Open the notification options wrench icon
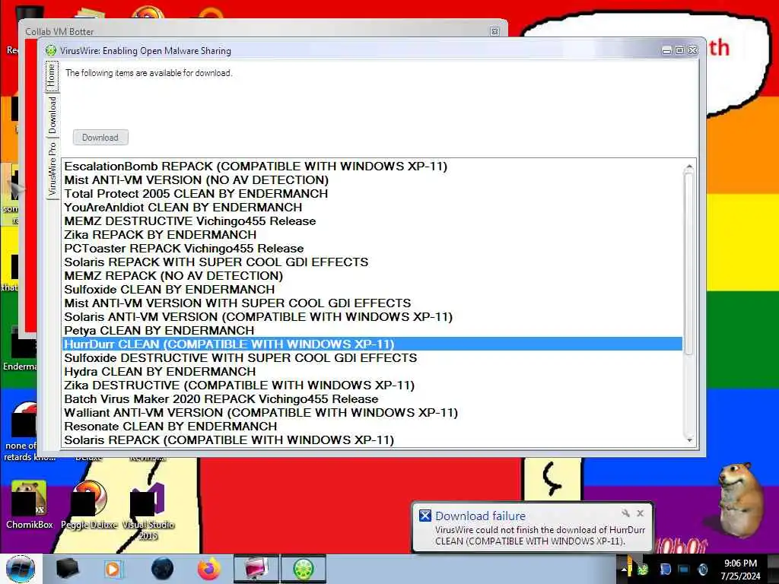779x584 pixels. tap(625, 513)
